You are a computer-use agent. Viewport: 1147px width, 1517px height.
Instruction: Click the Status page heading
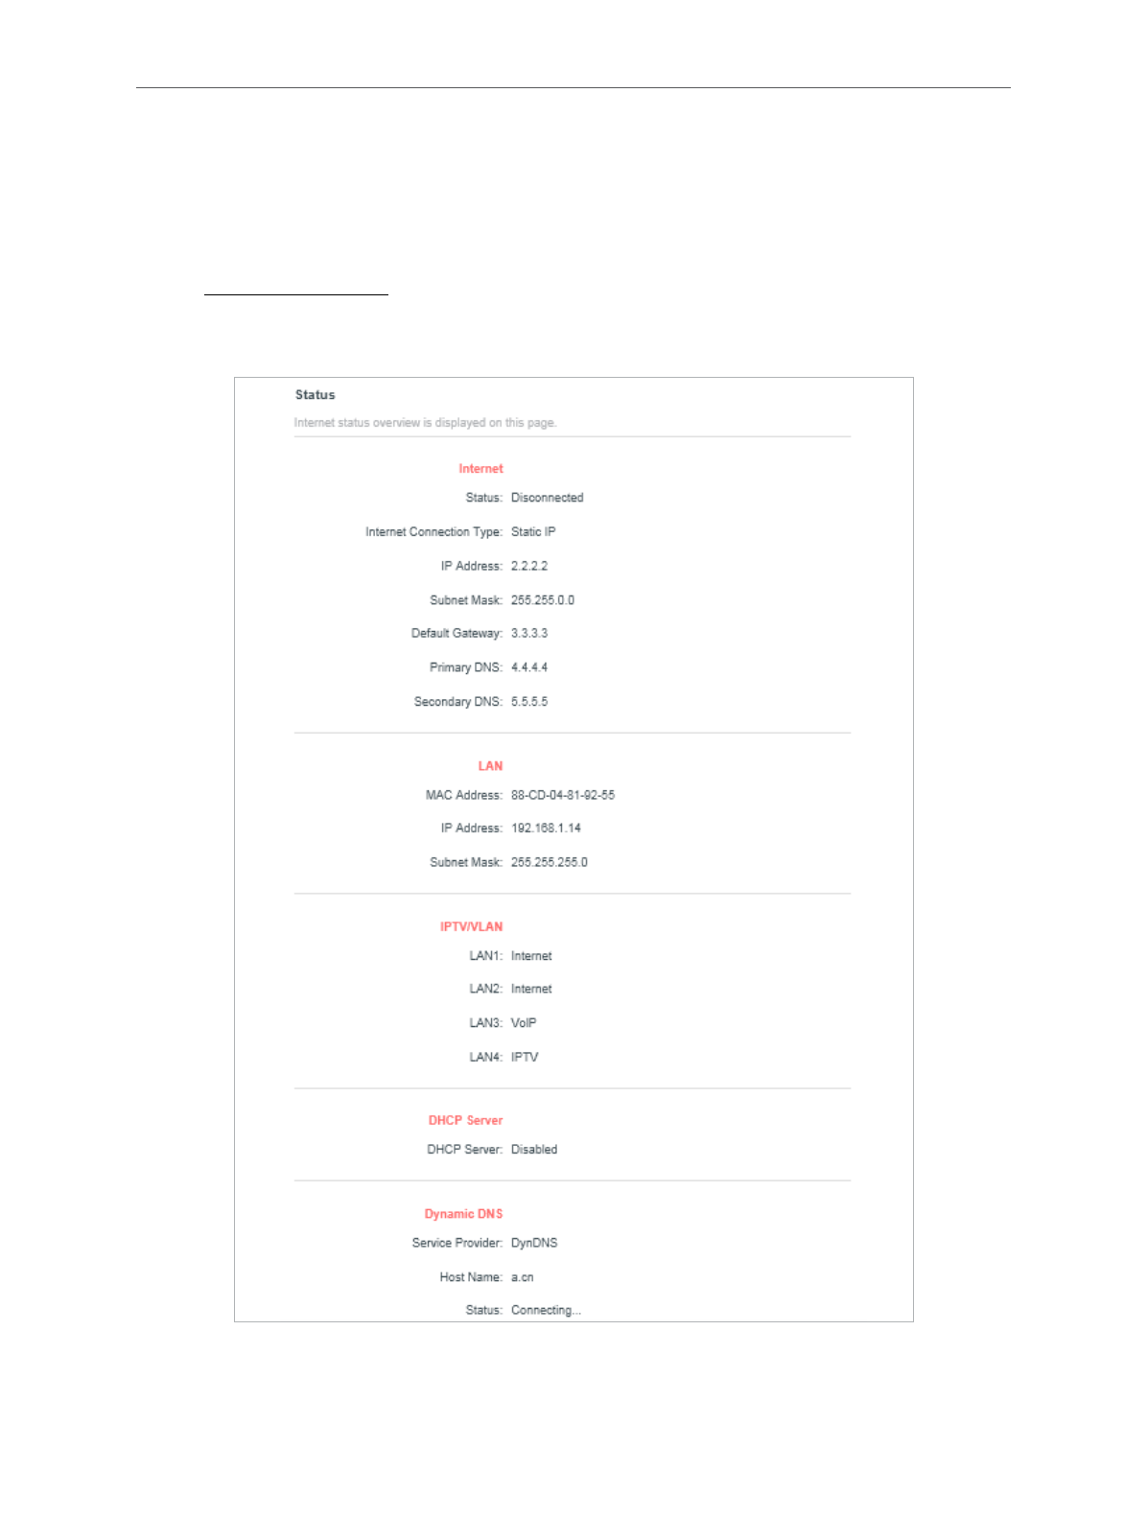pyautogui.click(x=315, y=395)
